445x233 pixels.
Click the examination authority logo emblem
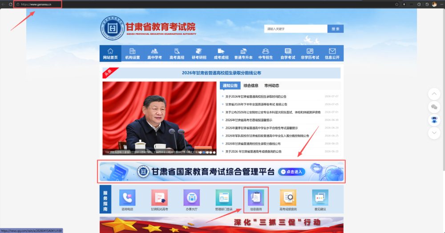tap(113, 28)
